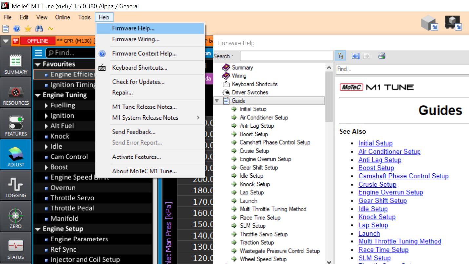
Task: Collapse the Guide node in help tree
Action: click(x=217, y=101)
